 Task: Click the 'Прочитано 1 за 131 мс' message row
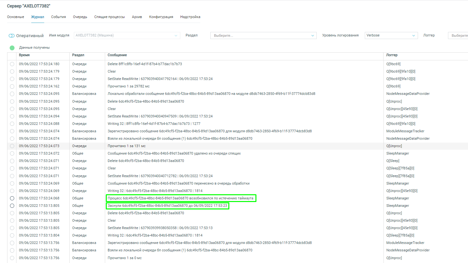126,146
